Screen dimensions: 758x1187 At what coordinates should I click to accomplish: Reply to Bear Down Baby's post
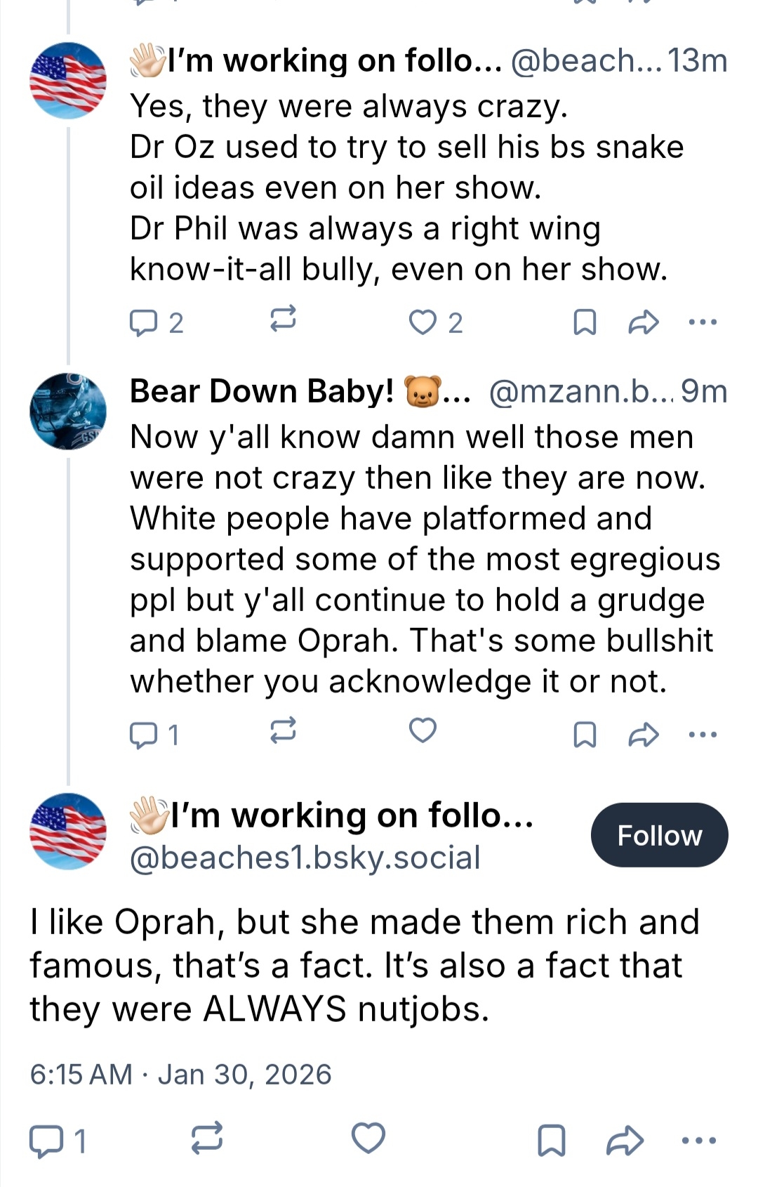click(x=144, y=735)
